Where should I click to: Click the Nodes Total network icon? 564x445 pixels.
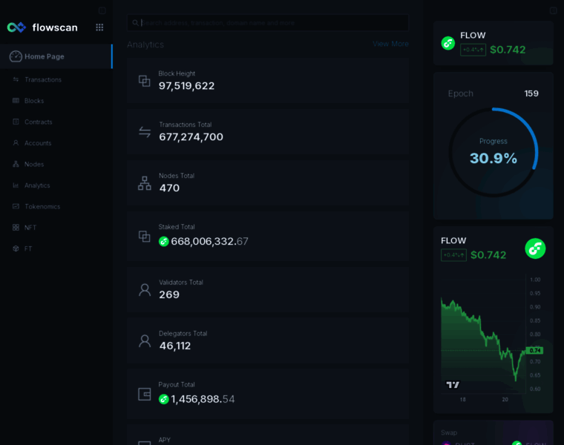click(145, 182)
